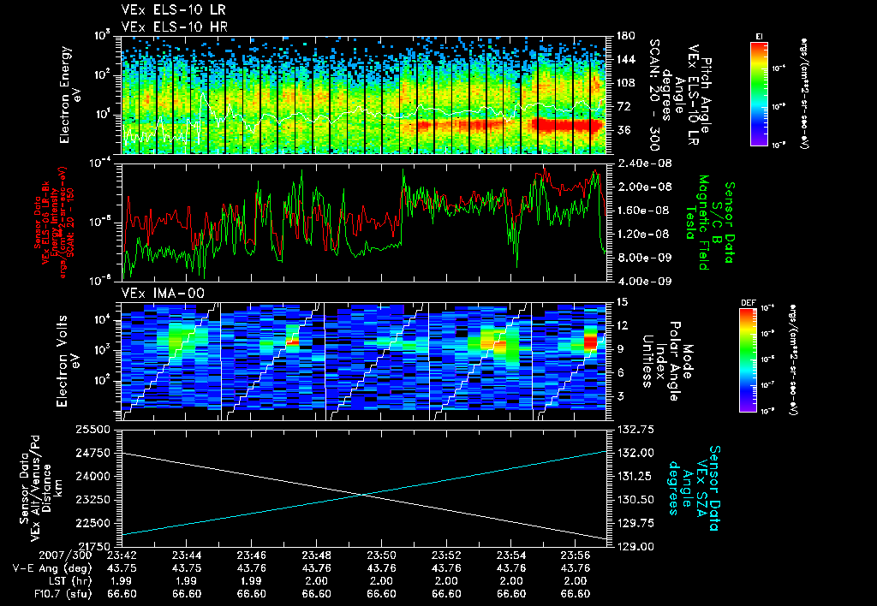Click the red intense band in electron spectrogram

[x=569, y=125]
